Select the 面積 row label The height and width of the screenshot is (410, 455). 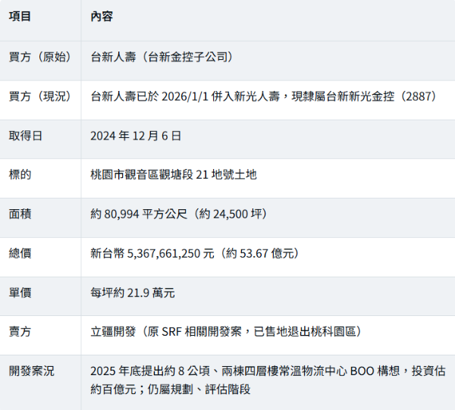(x=20, y=214)
